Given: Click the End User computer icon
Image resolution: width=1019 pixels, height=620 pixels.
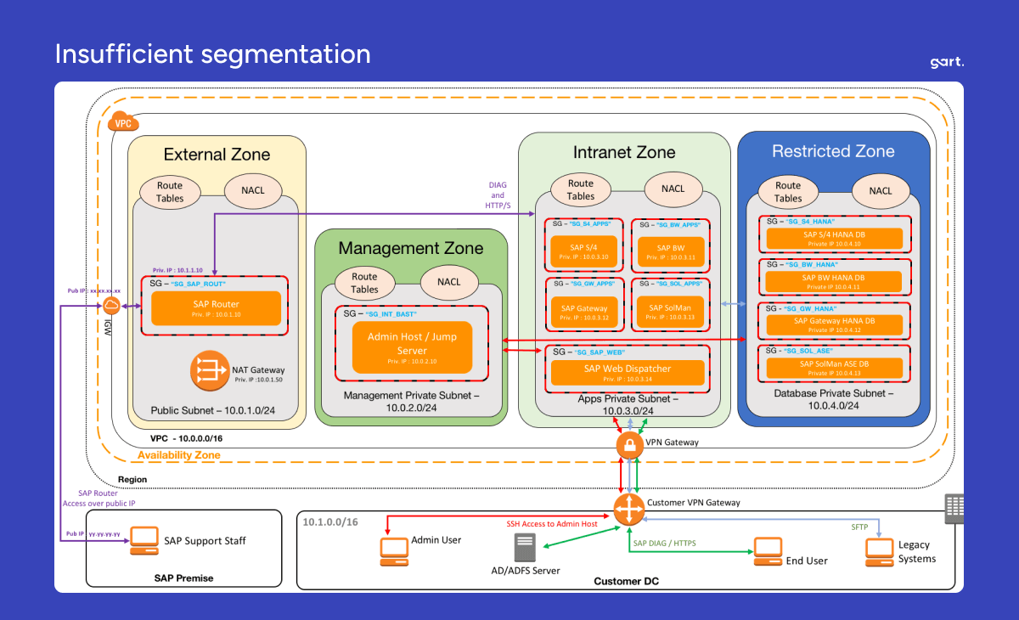Looking at the screenshot, I should click(x=768, y=551).
